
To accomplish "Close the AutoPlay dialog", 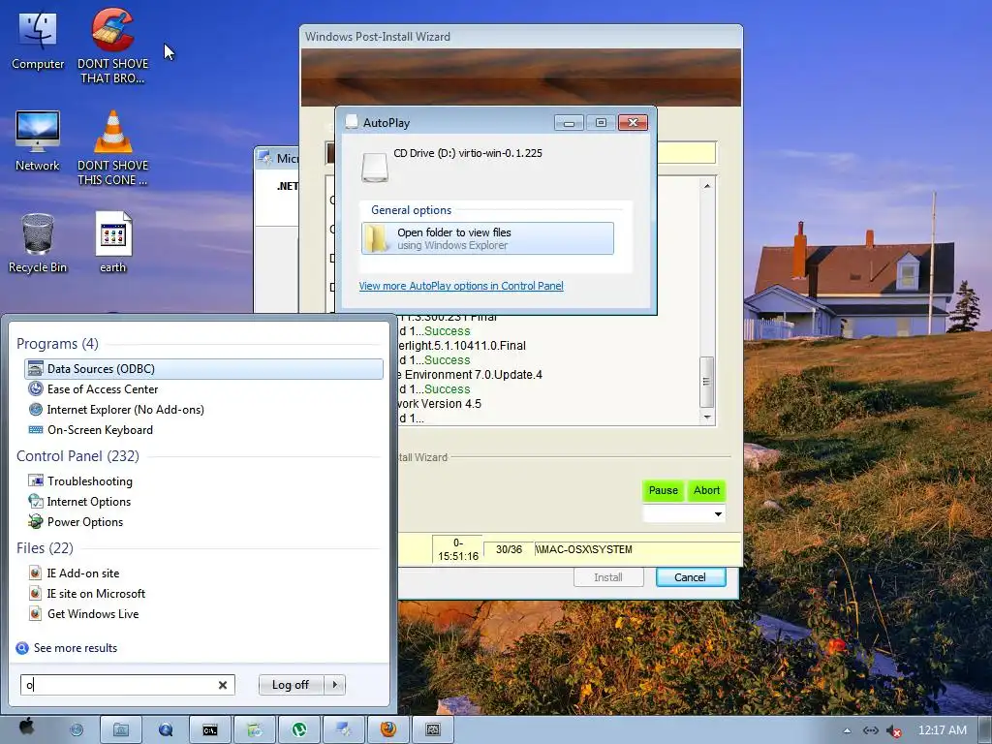I will pyautogui.click(x=633, y=123).
